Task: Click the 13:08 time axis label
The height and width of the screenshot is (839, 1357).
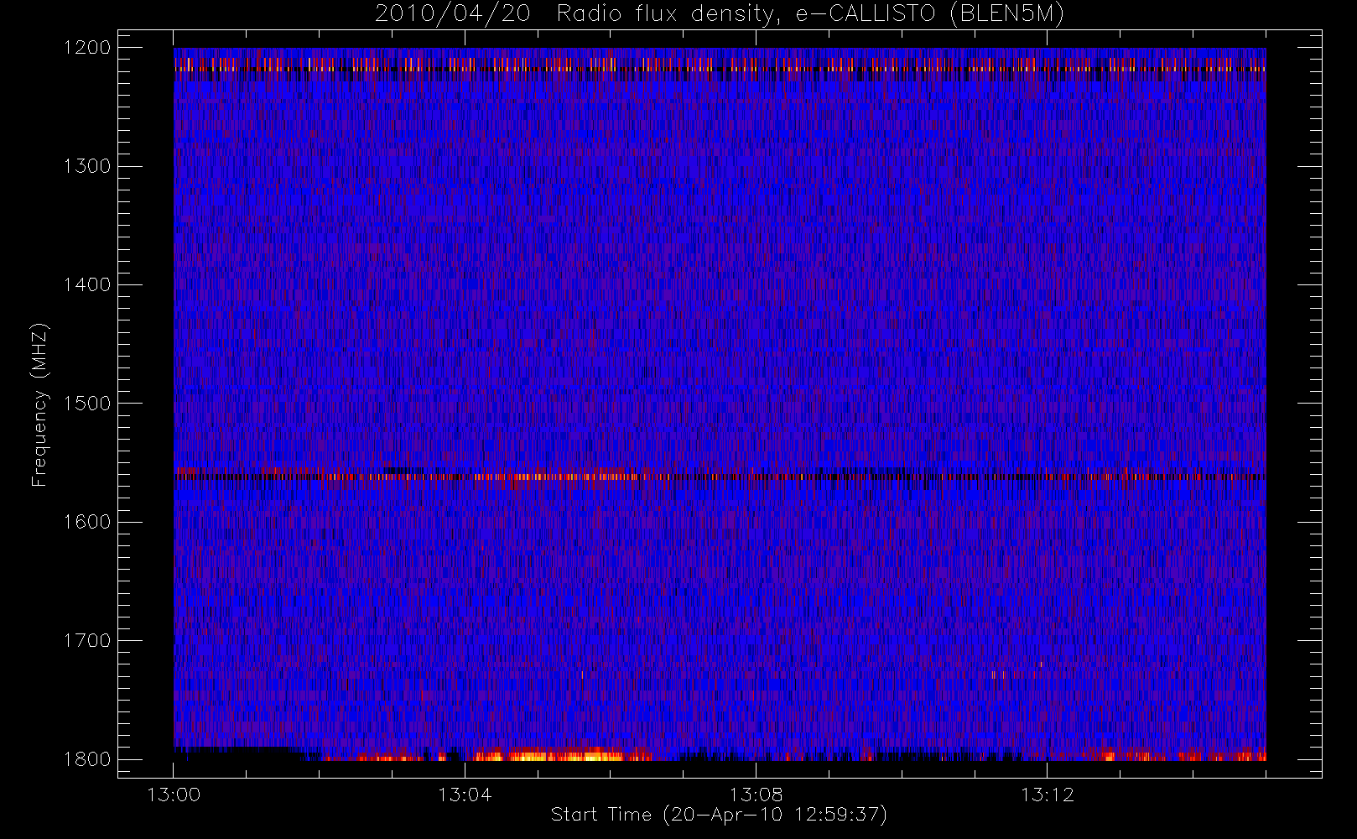Action: point(756,795)
